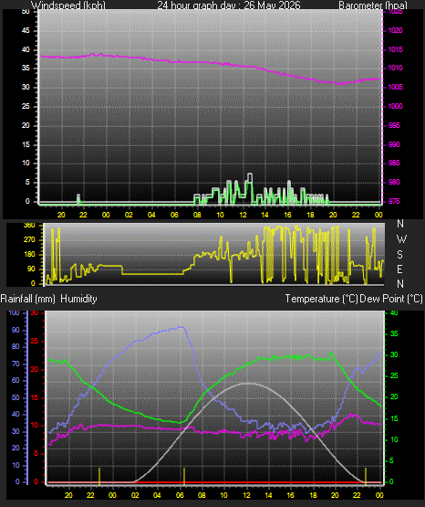Click the 02 hour label under the windspeed chart
The width and height of the screenshot is (425, 507).
click(x=129, y=215)
